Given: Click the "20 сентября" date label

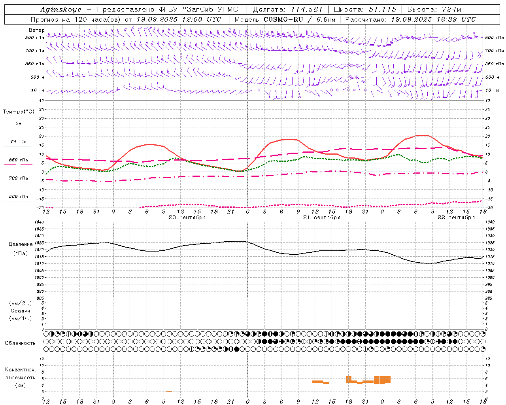Looking at the screenshot, I should (x=187, y=218).
